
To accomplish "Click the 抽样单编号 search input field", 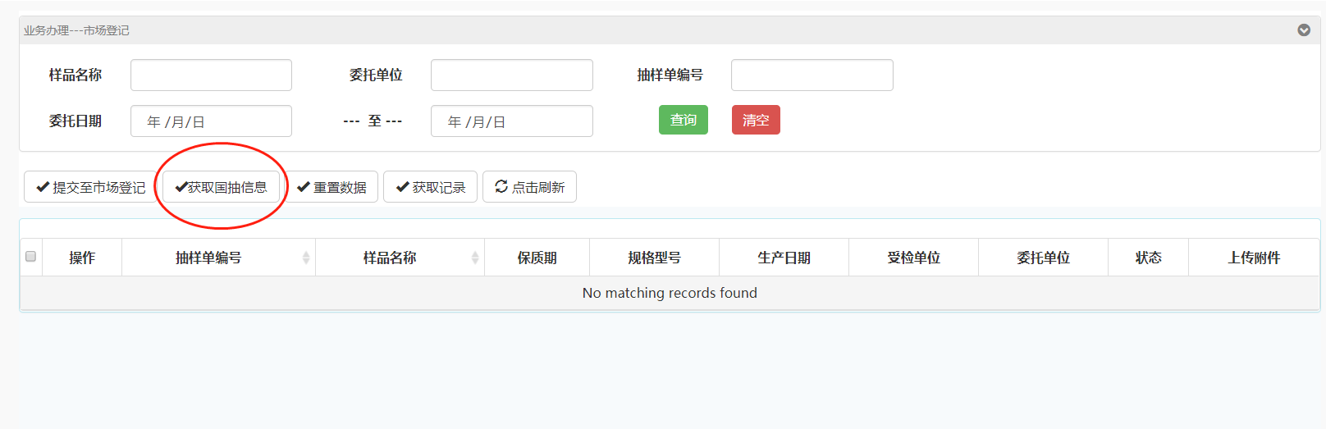I will coord(812,75).
